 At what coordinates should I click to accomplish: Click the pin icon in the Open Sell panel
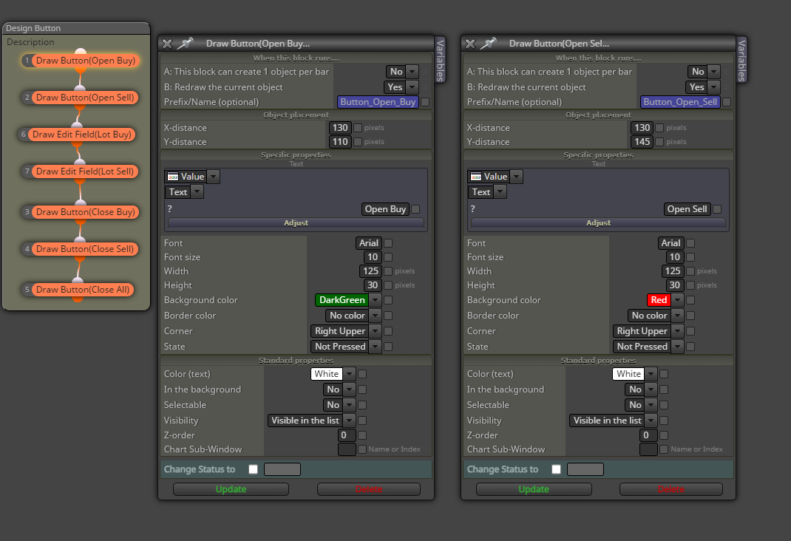(489, 44)
